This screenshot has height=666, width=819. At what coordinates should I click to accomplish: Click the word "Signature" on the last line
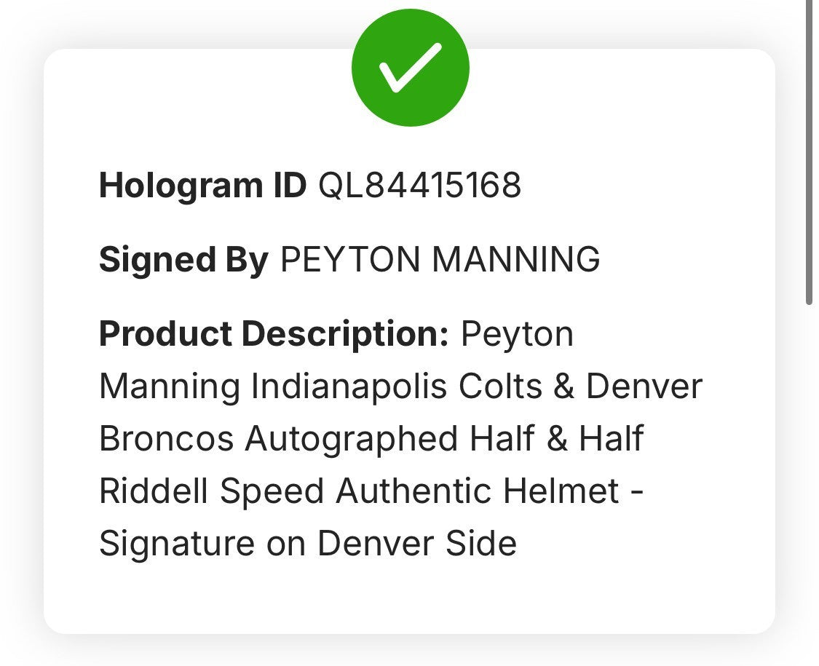point(176,544)
